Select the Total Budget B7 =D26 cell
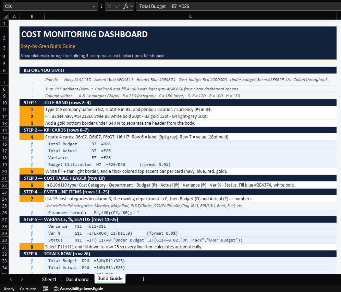This screenshot has width=341, height=292. [191, 144]
